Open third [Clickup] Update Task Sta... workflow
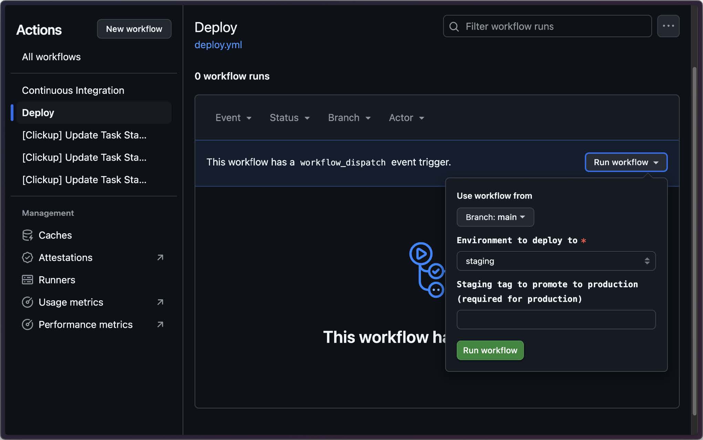The image size is (703, 440). click(x=94, y=180)
